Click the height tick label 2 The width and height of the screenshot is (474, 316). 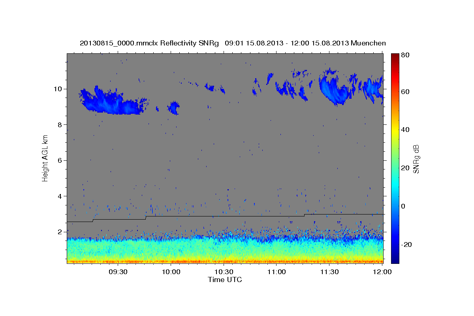[60, 232]
